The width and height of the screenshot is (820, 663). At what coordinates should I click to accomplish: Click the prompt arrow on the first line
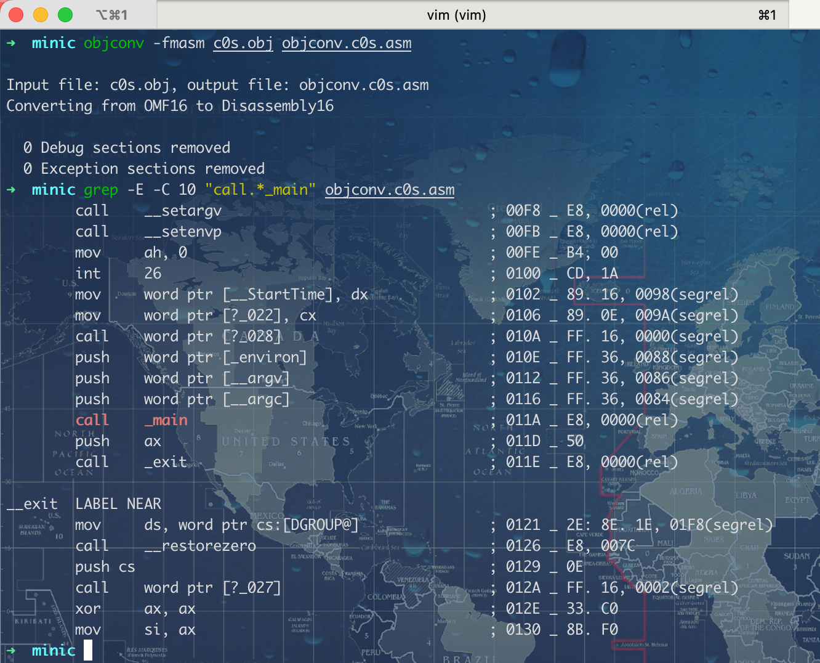pos(11,43)
